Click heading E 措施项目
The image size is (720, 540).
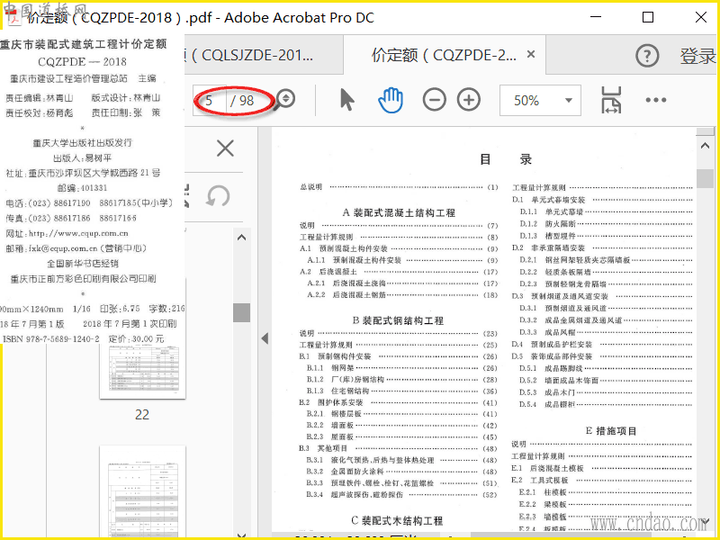point(611,431)
